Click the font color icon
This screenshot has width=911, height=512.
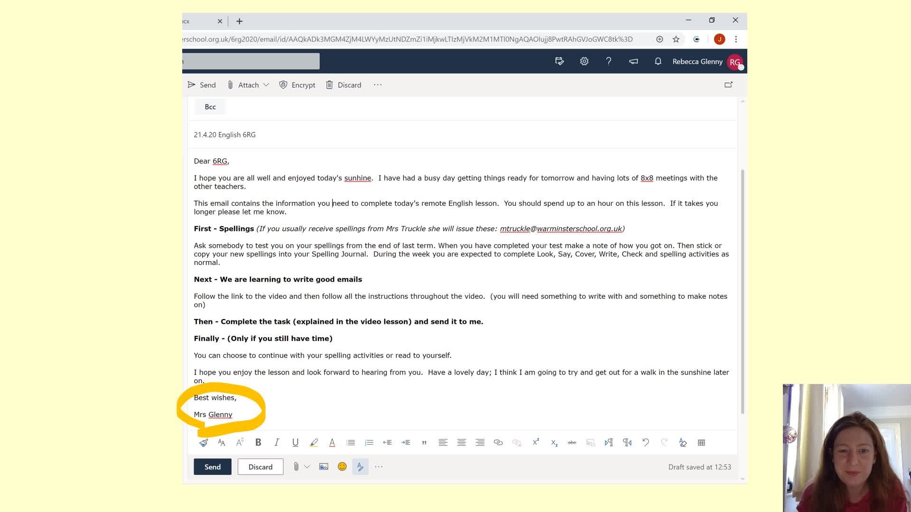click(x=332, y=442)
